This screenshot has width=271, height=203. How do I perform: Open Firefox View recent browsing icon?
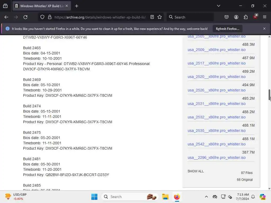5,6
